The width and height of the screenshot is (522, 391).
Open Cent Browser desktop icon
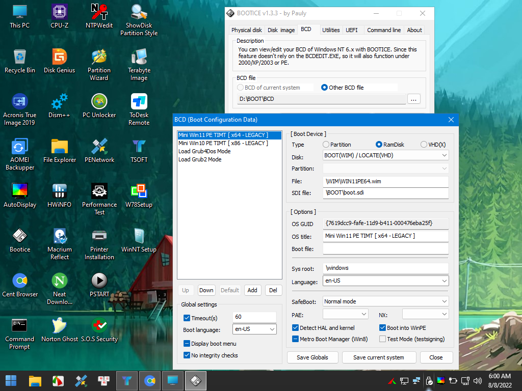tap(20, 285)
